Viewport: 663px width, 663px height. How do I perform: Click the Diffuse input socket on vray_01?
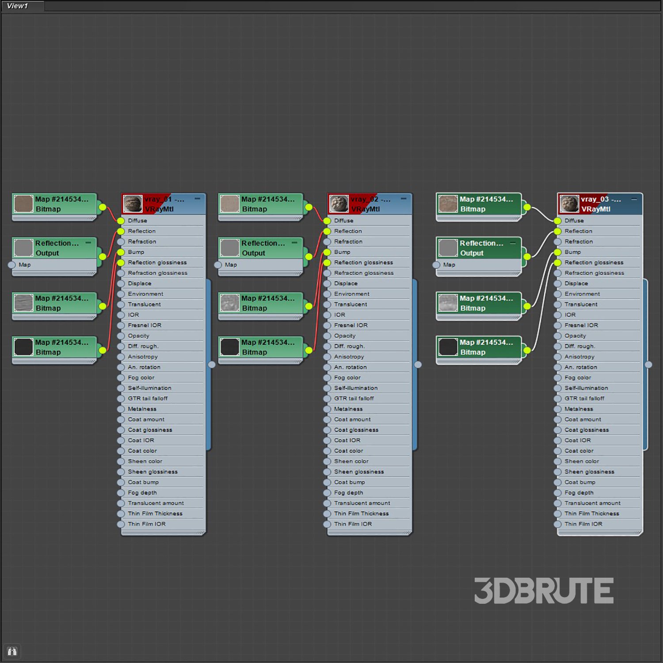tap(121, 221)
